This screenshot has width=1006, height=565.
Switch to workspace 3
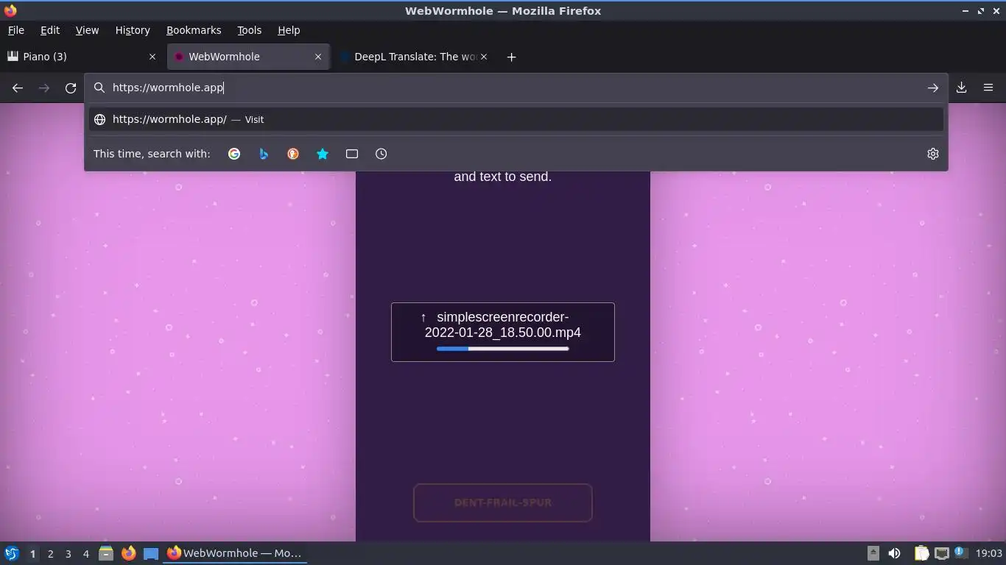click(68, 553)
